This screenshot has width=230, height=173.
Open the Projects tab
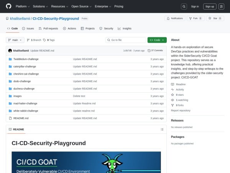pyautogui.click(x=88, y=28)
